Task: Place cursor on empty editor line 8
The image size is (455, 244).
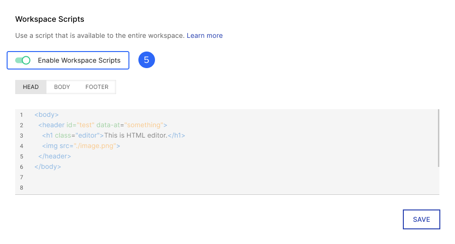Action: (227, 188)
